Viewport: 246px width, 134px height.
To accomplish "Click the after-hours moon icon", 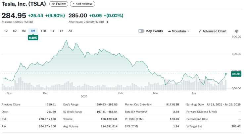I will click(108, 22).
